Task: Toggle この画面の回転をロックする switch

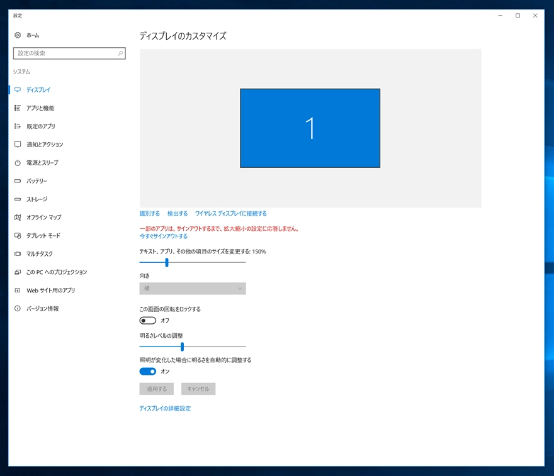Action: click(148, 321)
